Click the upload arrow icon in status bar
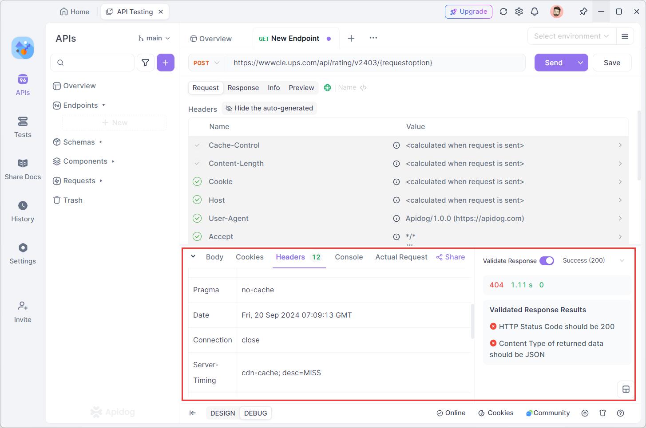The width and height of the screenshot is (646, 428). click(x=585, y=413)
